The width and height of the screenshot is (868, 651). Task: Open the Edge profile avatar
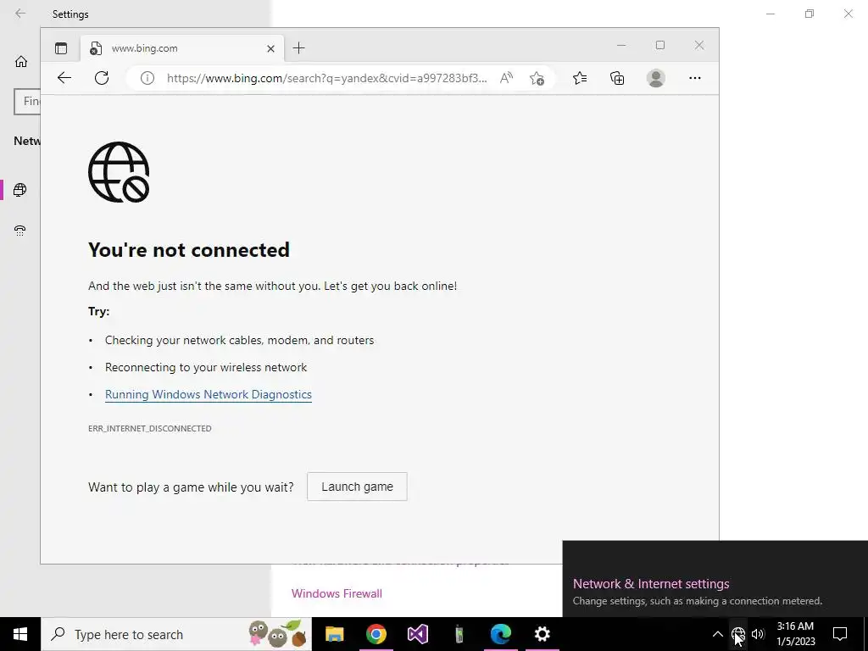[x=656, y=78]
